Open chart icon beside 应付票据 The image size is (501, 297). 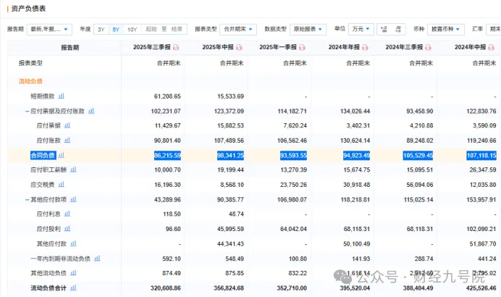click(67, 125)
